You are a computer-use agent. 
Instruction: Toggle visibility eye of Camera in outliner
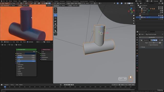pos(161,10)
